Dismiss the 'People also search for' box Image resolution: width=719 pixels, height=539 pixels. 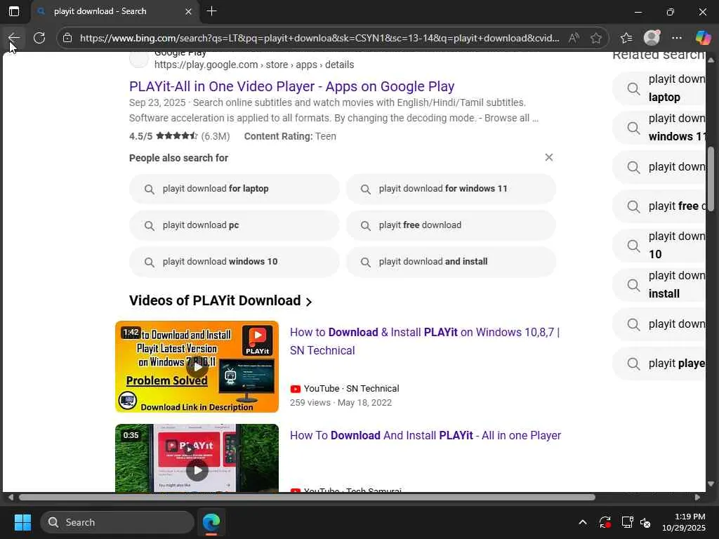549,157
